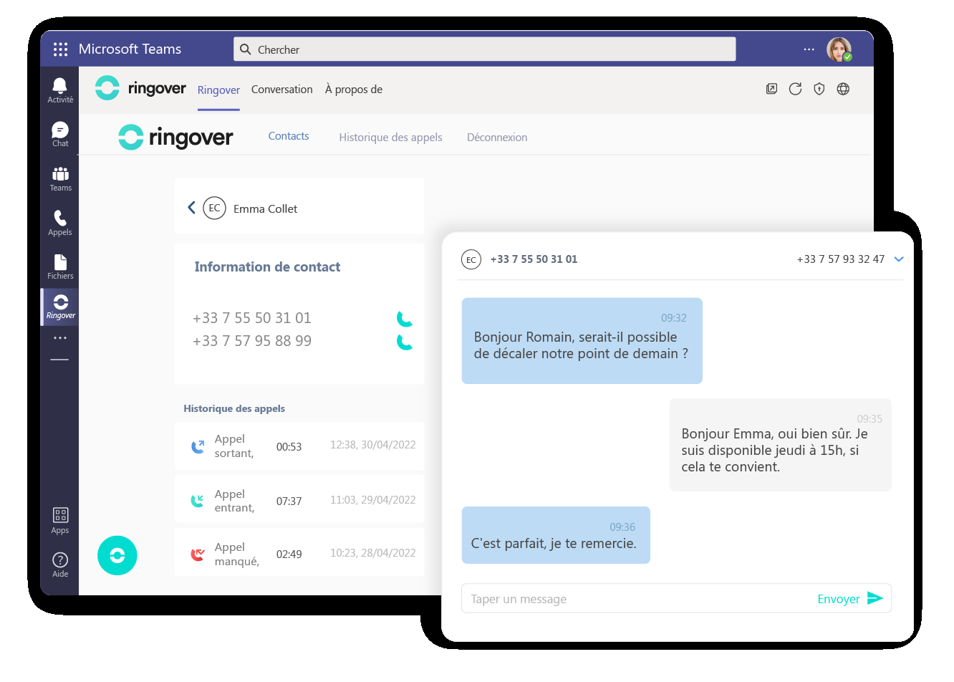Go back with the chevron beside Emma Collet
The height and width of the screenshot is (682, 954).
[191, 208]
